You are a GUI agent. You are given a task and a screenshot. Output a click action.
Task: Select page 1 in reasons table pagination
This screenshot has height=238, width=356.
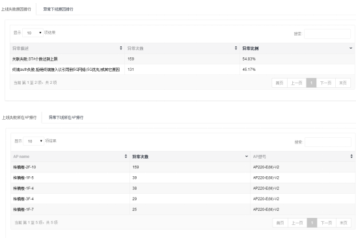click(x=311, y=83)
